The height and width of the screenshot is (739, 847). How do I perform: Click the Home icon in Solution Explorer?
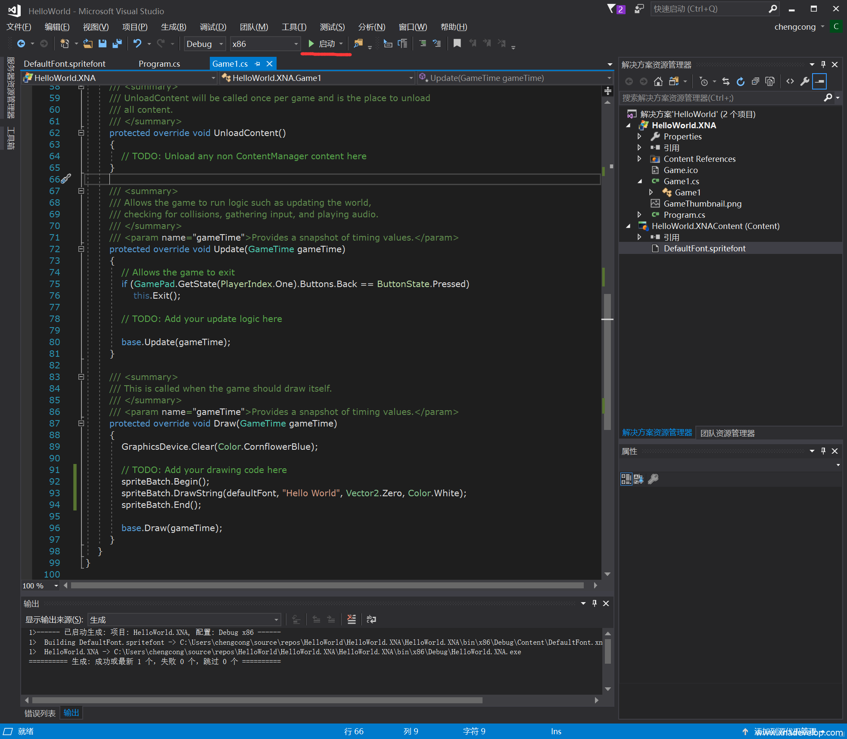[658, 81]
